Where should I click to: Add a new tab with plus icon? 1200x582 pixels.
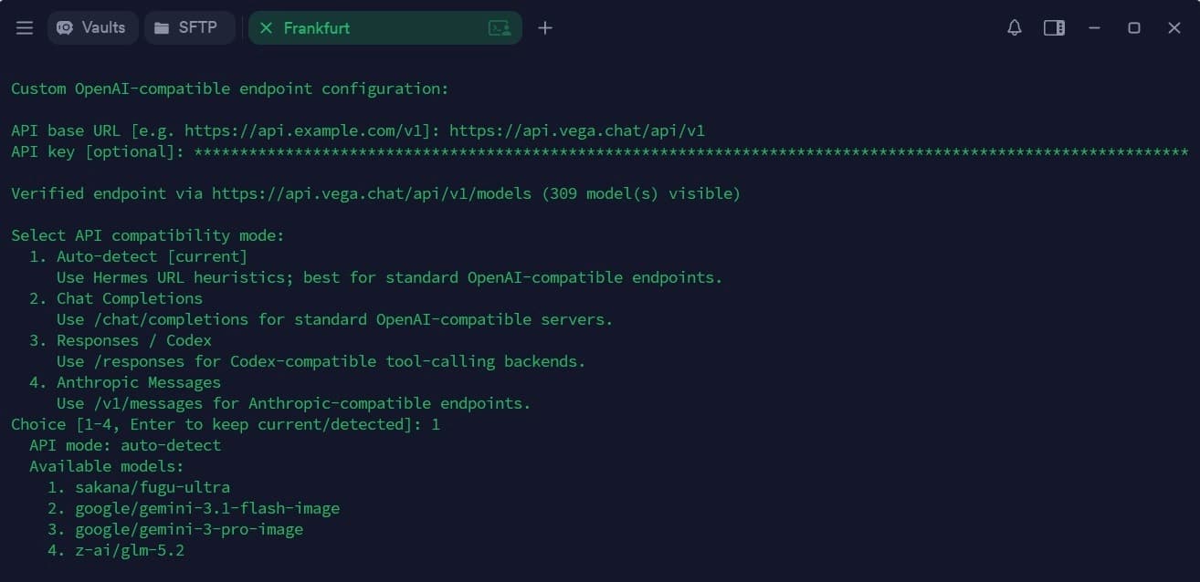pyautogui.click(x=545, y=28)
